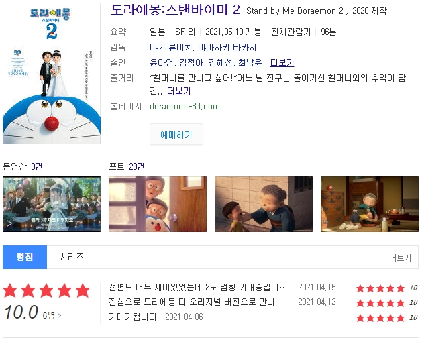Click the 예매하기 booking button

[176, 134]
